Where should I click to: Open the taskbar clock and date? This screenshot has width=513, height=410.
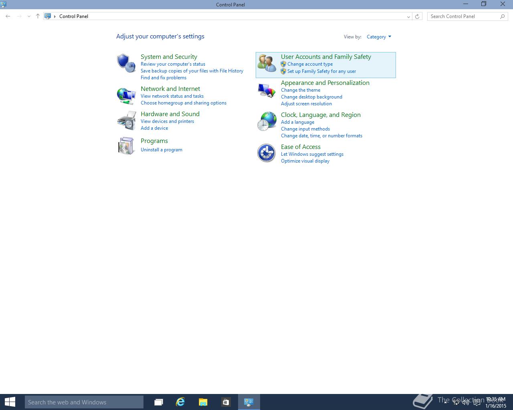click(496, 402)
